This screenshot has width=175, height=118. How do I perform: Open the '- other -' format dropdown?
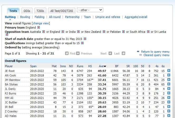click(90, 10)
